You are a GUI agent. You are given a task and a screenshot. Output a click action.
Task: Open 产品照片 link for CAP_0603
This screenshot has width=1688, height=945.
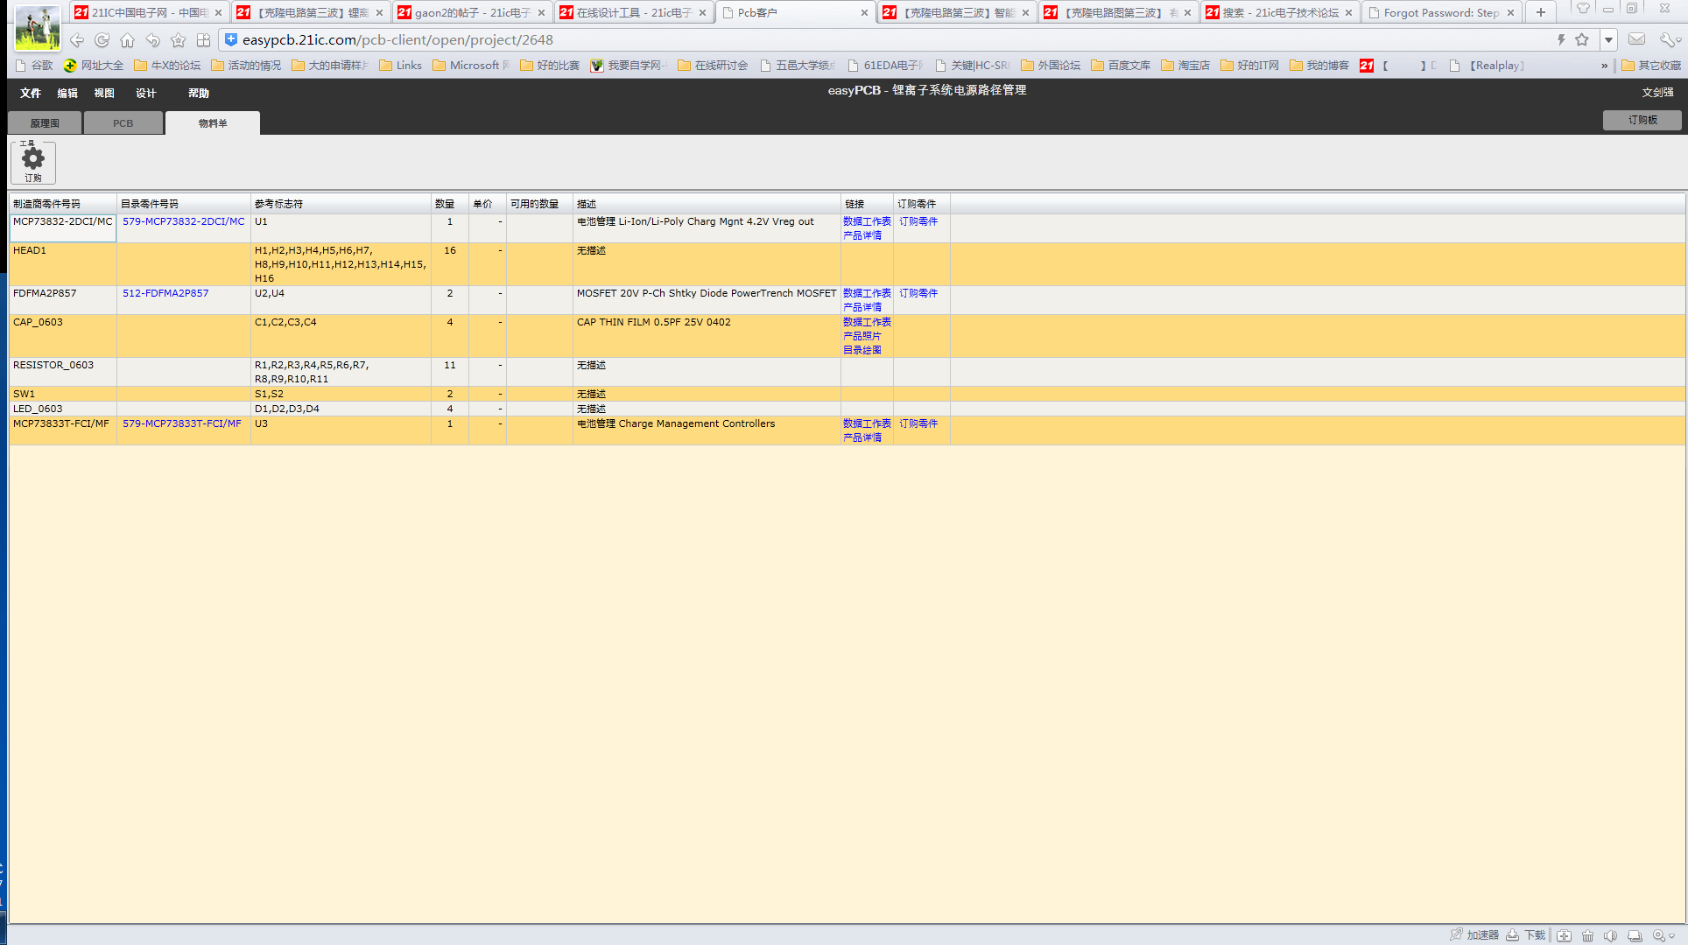pyautogui.click(x=862, y=336)
